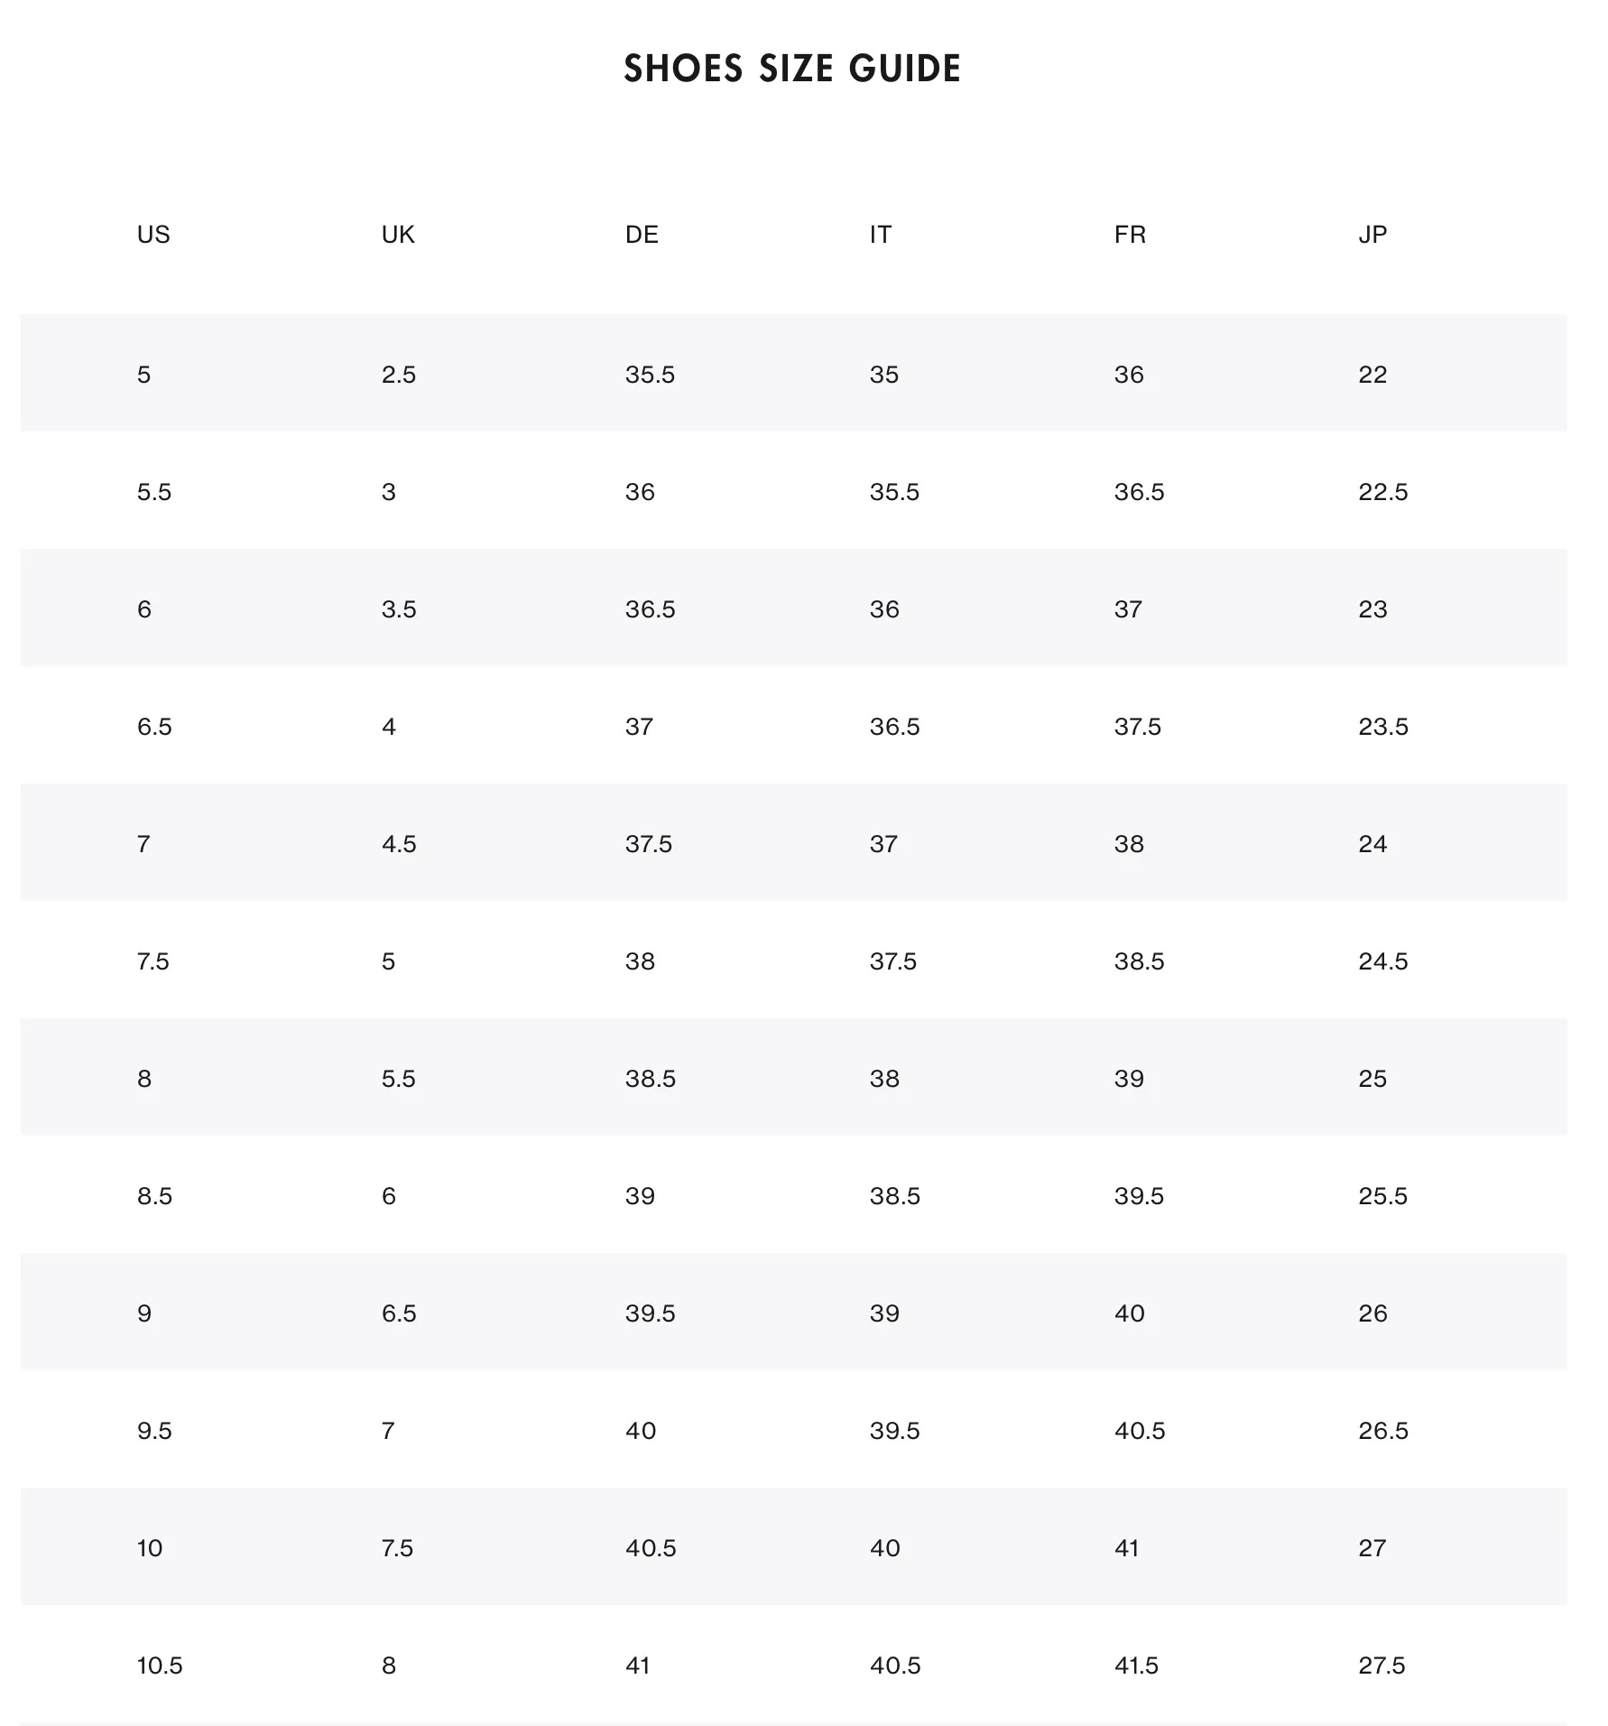Select the FR column header
The height and width of the screenshot is (1726, 1608).
(x=1130, y=235)
